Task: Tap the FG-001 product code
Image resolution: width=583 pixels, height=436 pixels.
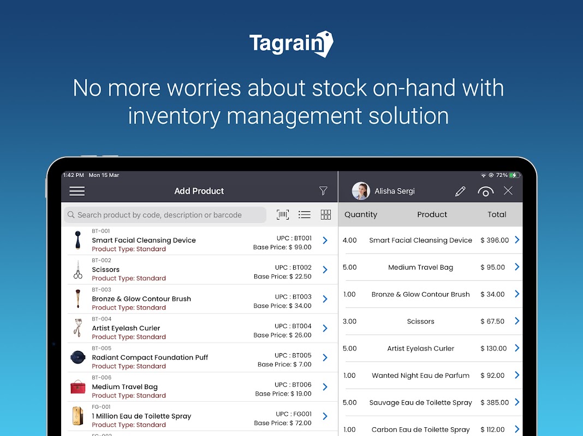Action: coord(101,407)
